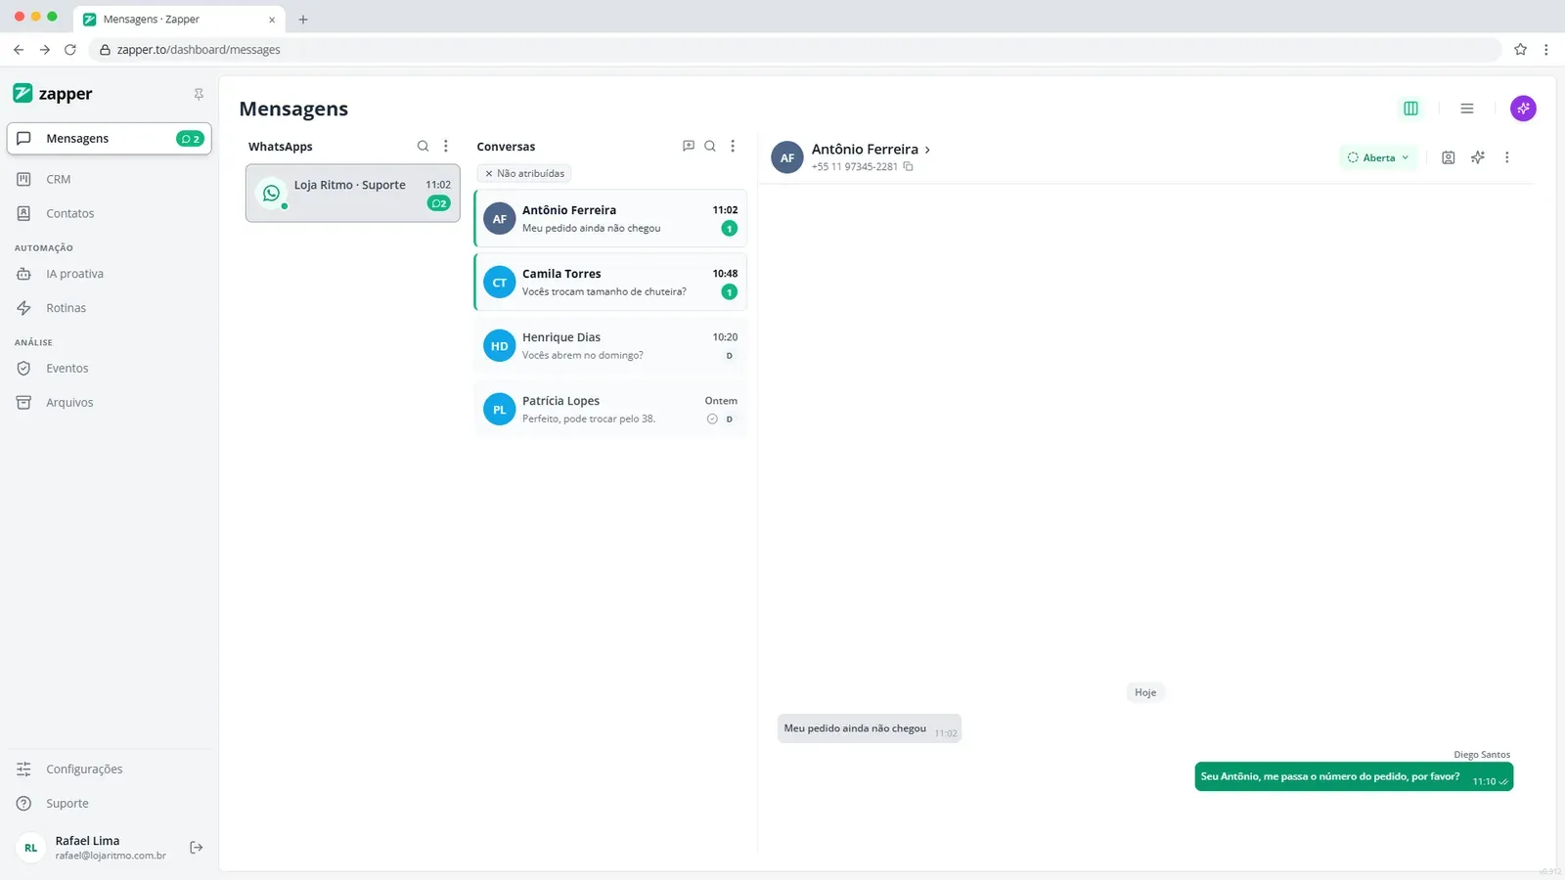Click the green reply message bubble
Image resolution: width=1565 pixels, height=880 pixels.
[1354, 777]
